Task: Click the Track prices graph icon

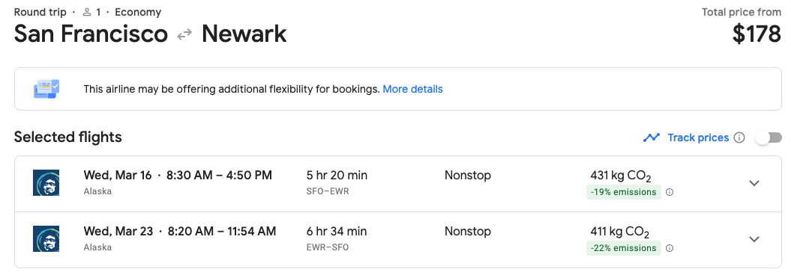Action: pyautogui.click(x=652, y=137)
